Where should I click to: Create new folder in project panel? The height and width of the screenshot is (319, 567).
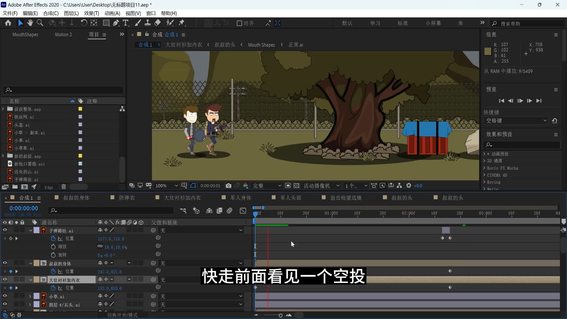[x=15, y=187]
